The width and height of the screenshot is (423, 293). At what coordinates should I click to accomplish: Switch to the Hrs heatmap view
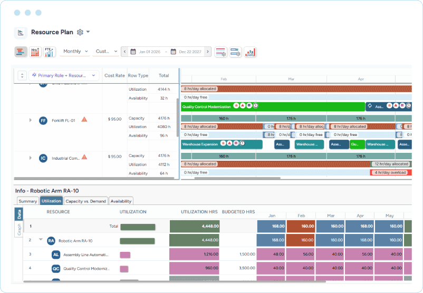[35, 52]
